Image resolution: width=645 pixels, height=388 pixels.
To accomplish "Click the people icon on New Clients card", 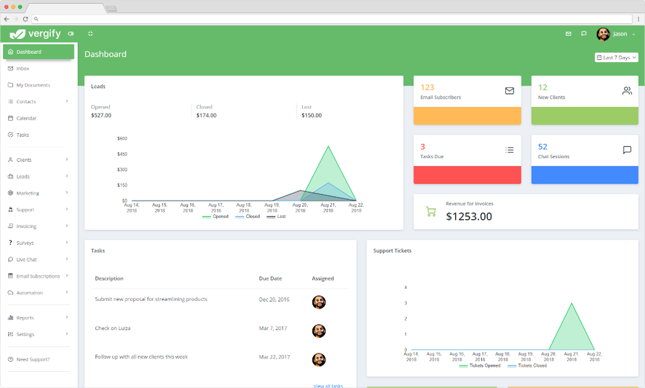I will click(627, 91).
